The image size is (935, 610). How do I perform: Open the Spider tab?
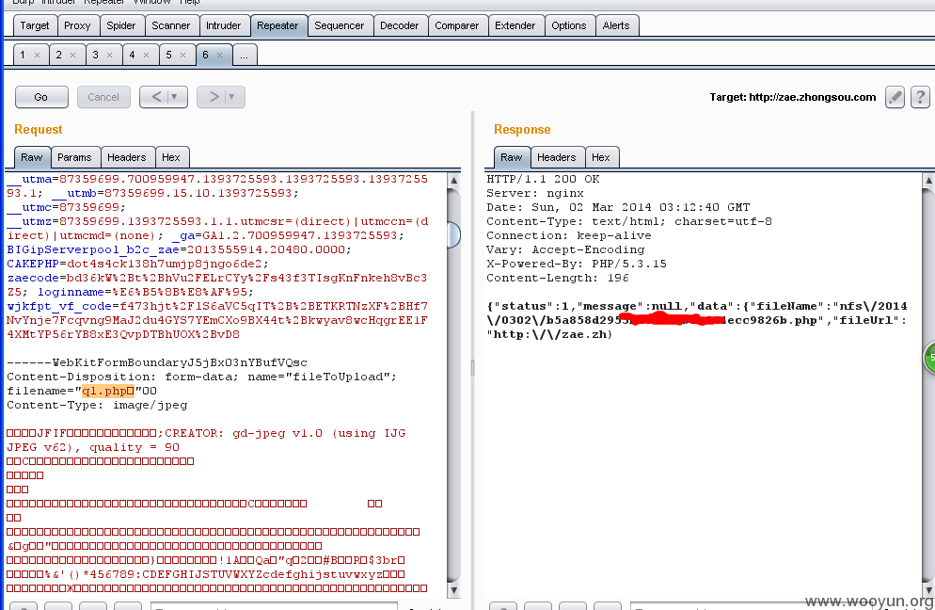pyautogui.click(x=121, y=25)
